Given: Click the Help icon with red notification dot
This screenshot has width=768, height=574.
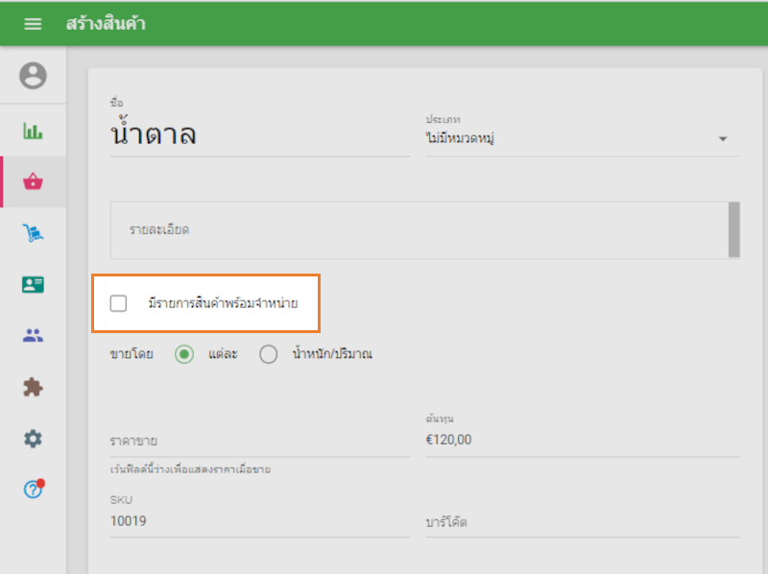Looking at the screenshot, I should [x=32, y=490].
